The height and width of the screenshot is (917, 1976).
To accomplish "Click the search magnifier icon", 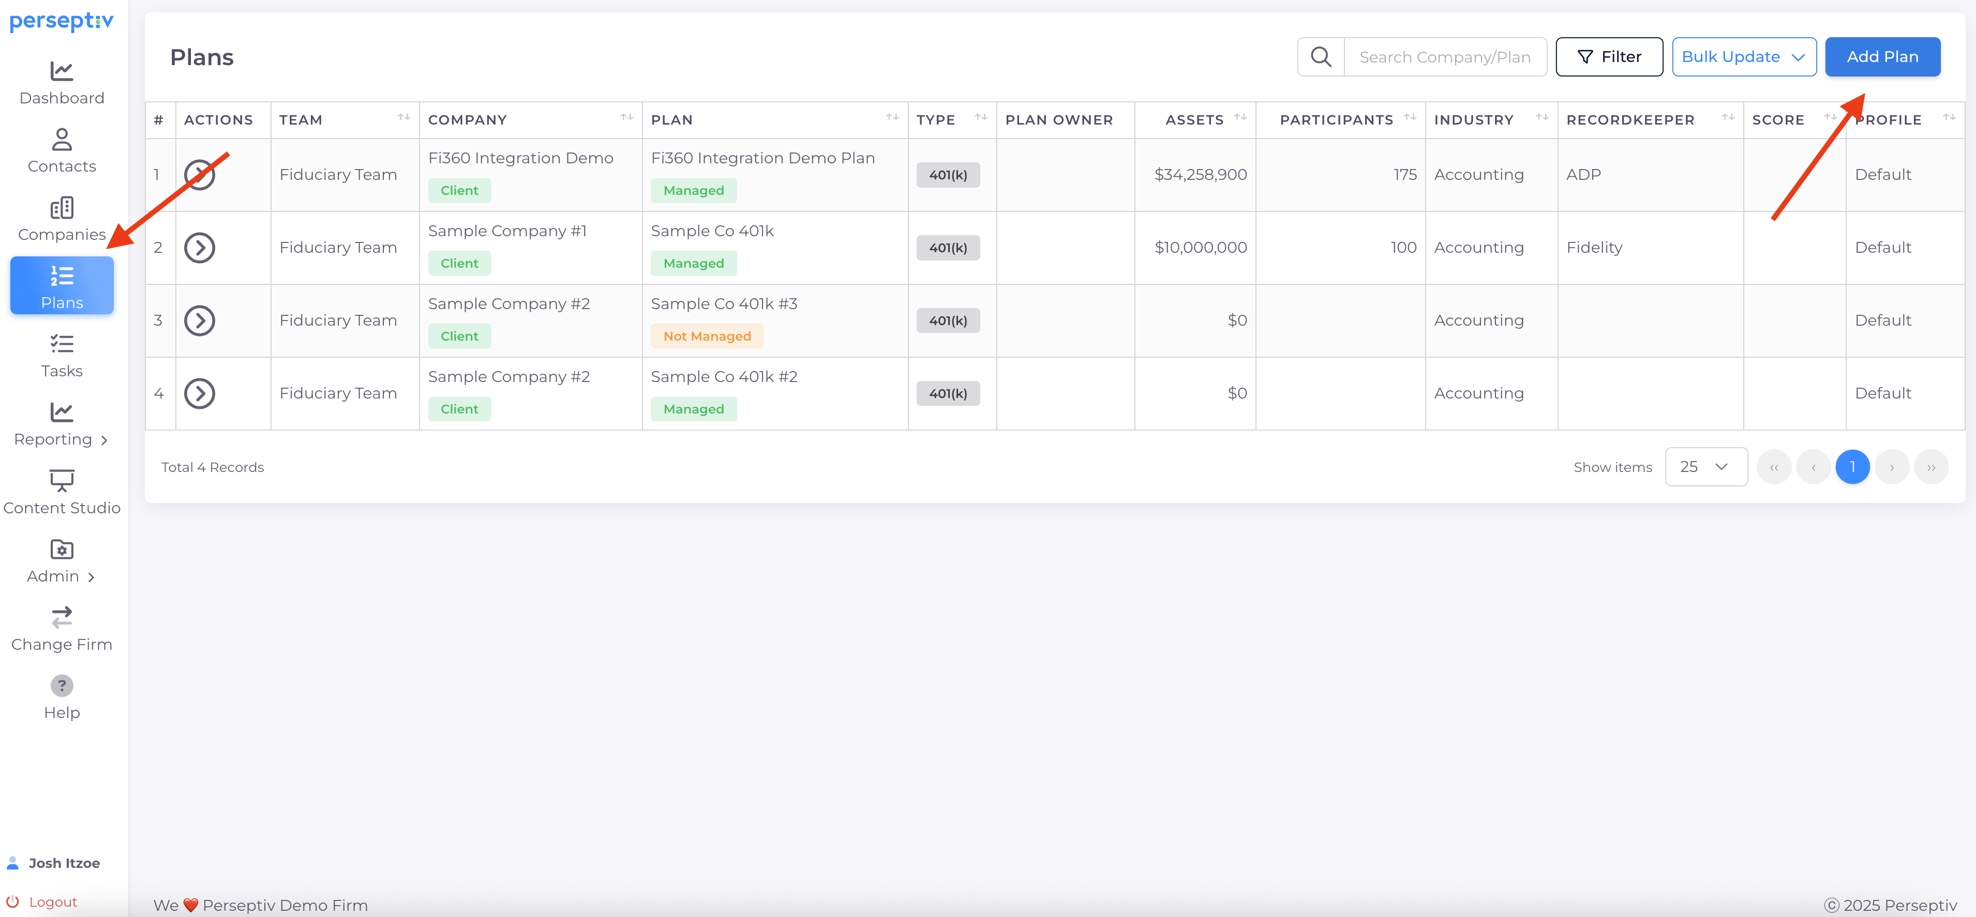I will coord(1320,57).
